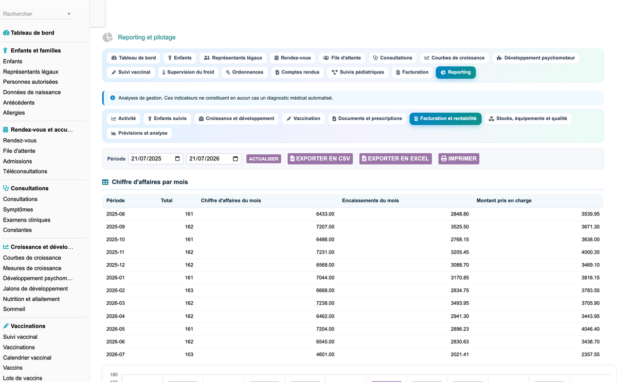Open the Consultations module tab

[393, 58]
